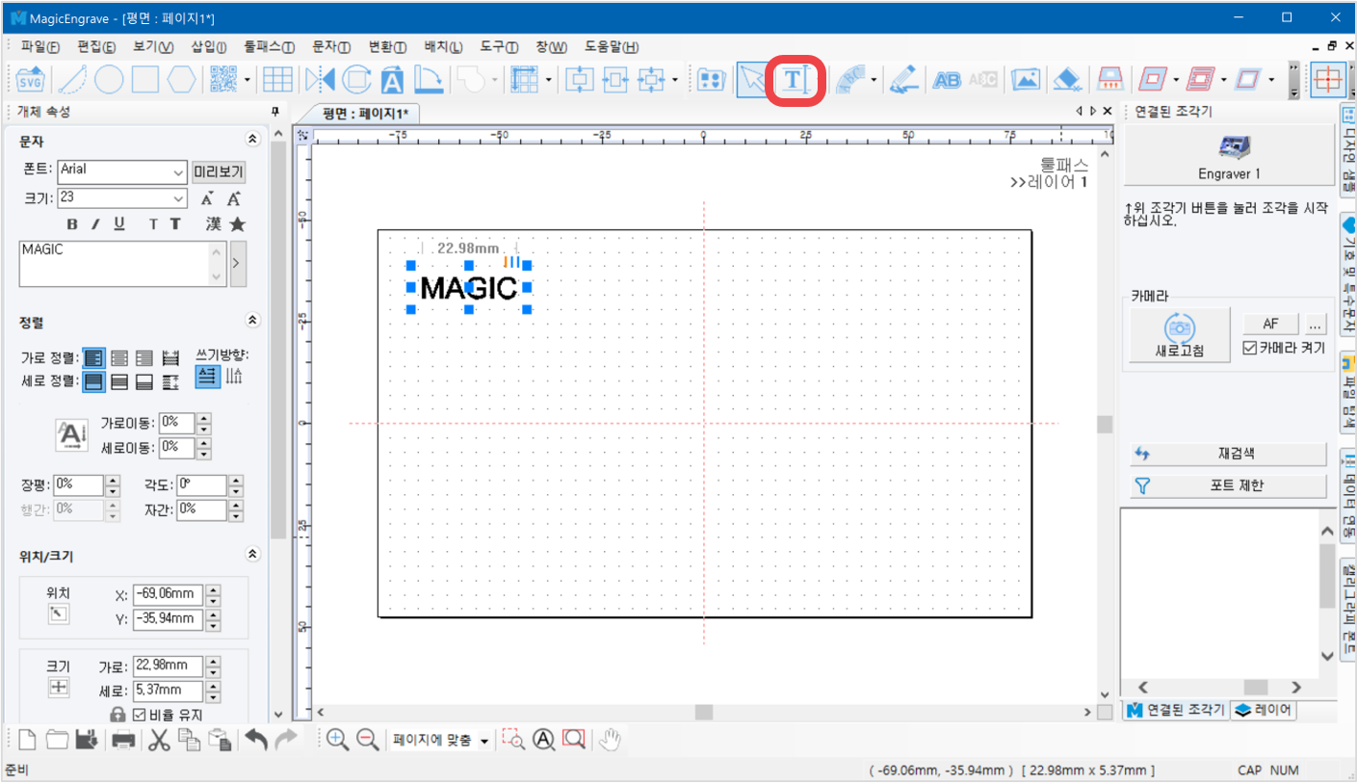This screenshot has width=1357, height=784.
Task: Click the new document icon
Action: pyautogui.click(x=27, y=740)
